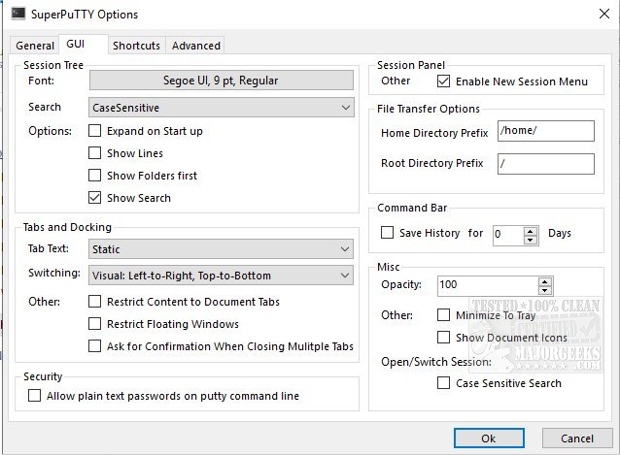Switch to the General tab
Screen dimensions: 620x455
tap(35, 46)
